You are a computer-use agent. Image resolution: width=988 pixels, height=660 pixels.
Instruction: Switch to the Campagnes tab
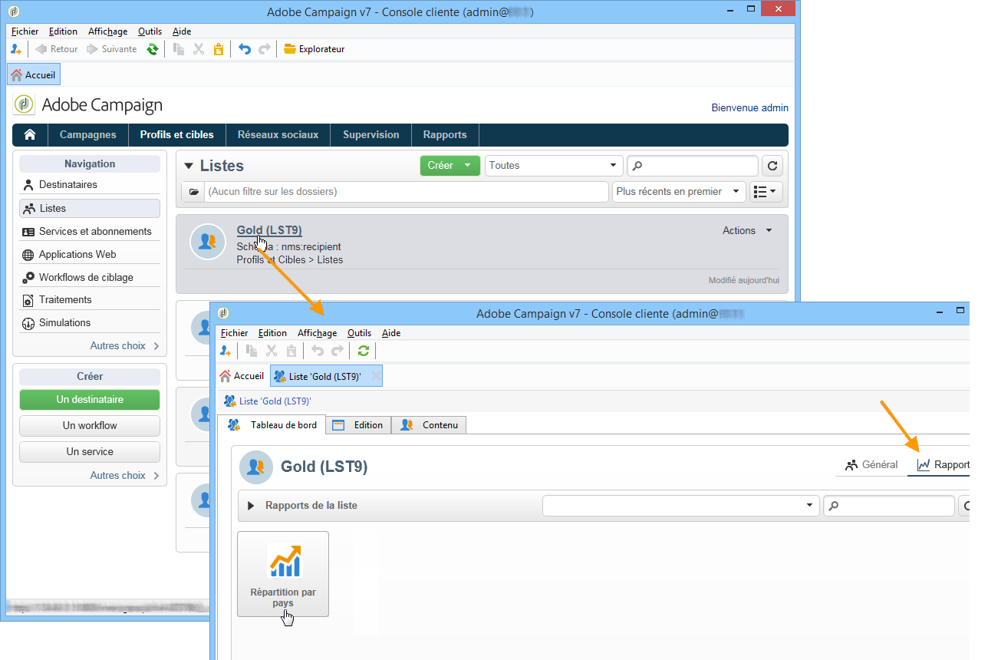(x=88, y=134)
